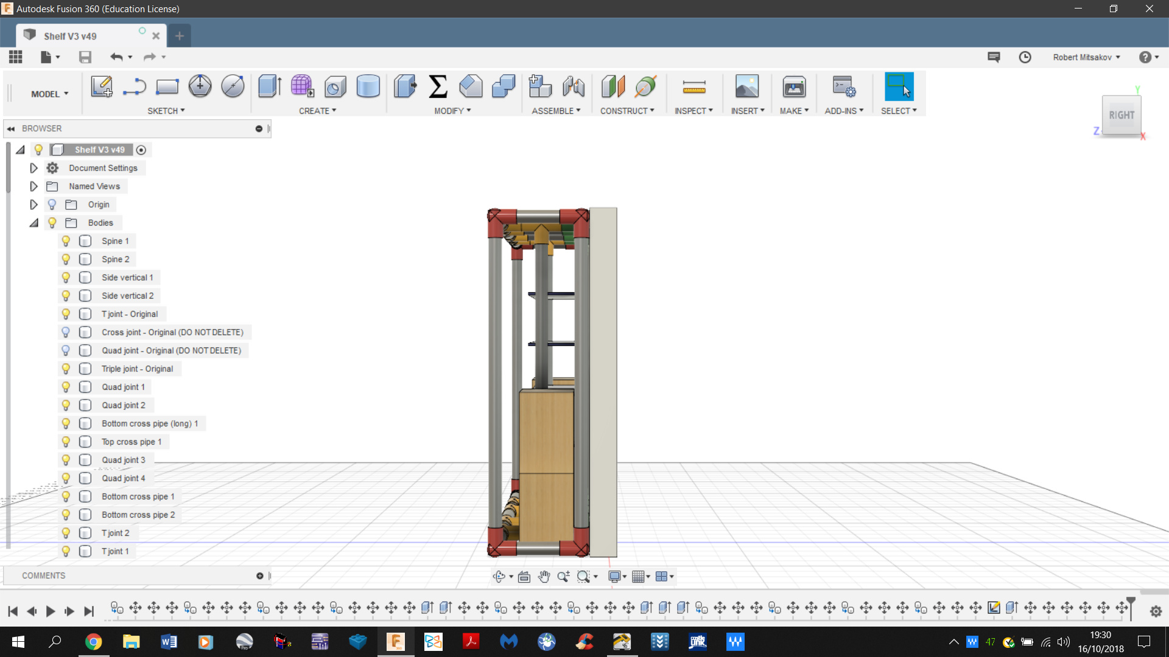The width and height of the screenshot is (1169, 657).
Task: Click the 3D Print make icon
Action: 794,86
